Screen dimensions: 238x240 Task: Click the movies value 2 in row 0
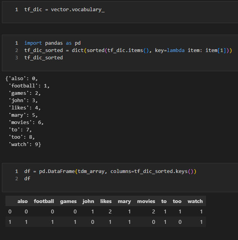[x=154, y=211]
